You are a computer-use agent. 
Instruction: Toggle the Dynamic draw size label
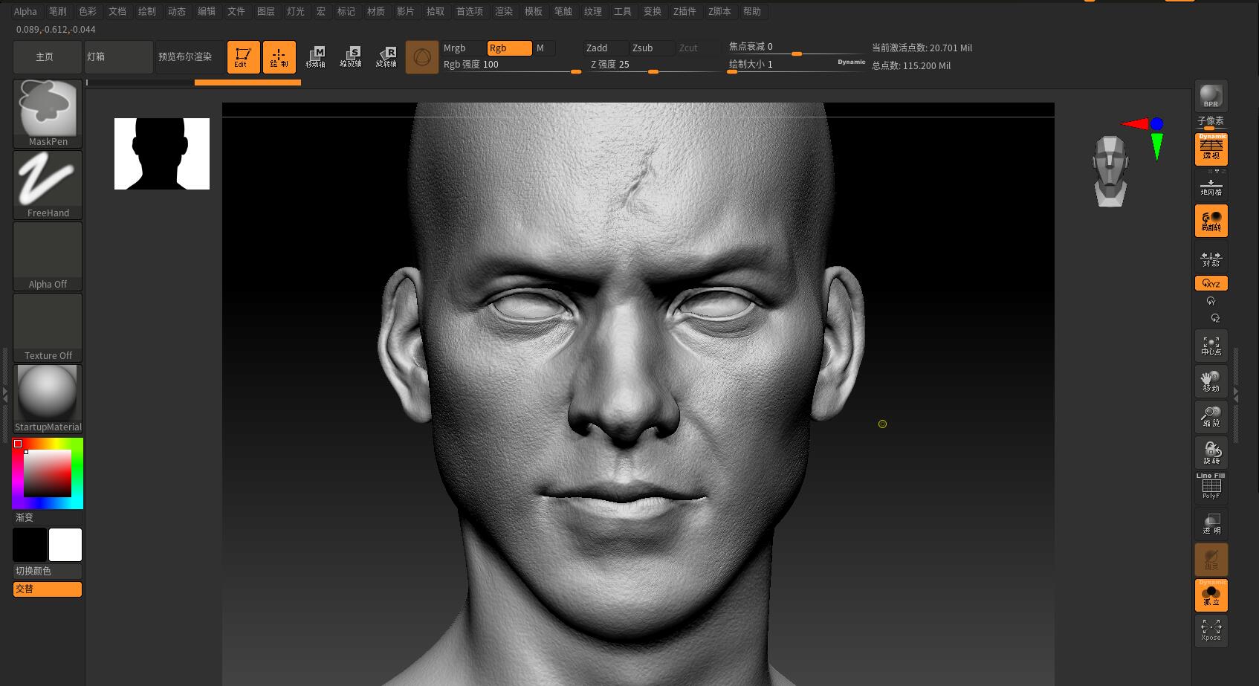(851, 62)
